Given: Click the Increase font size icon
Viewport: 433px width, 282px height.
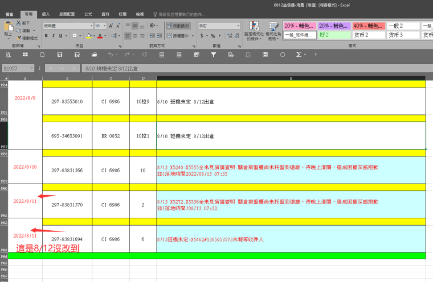Looking at the screenshot, I should (112, 26).
